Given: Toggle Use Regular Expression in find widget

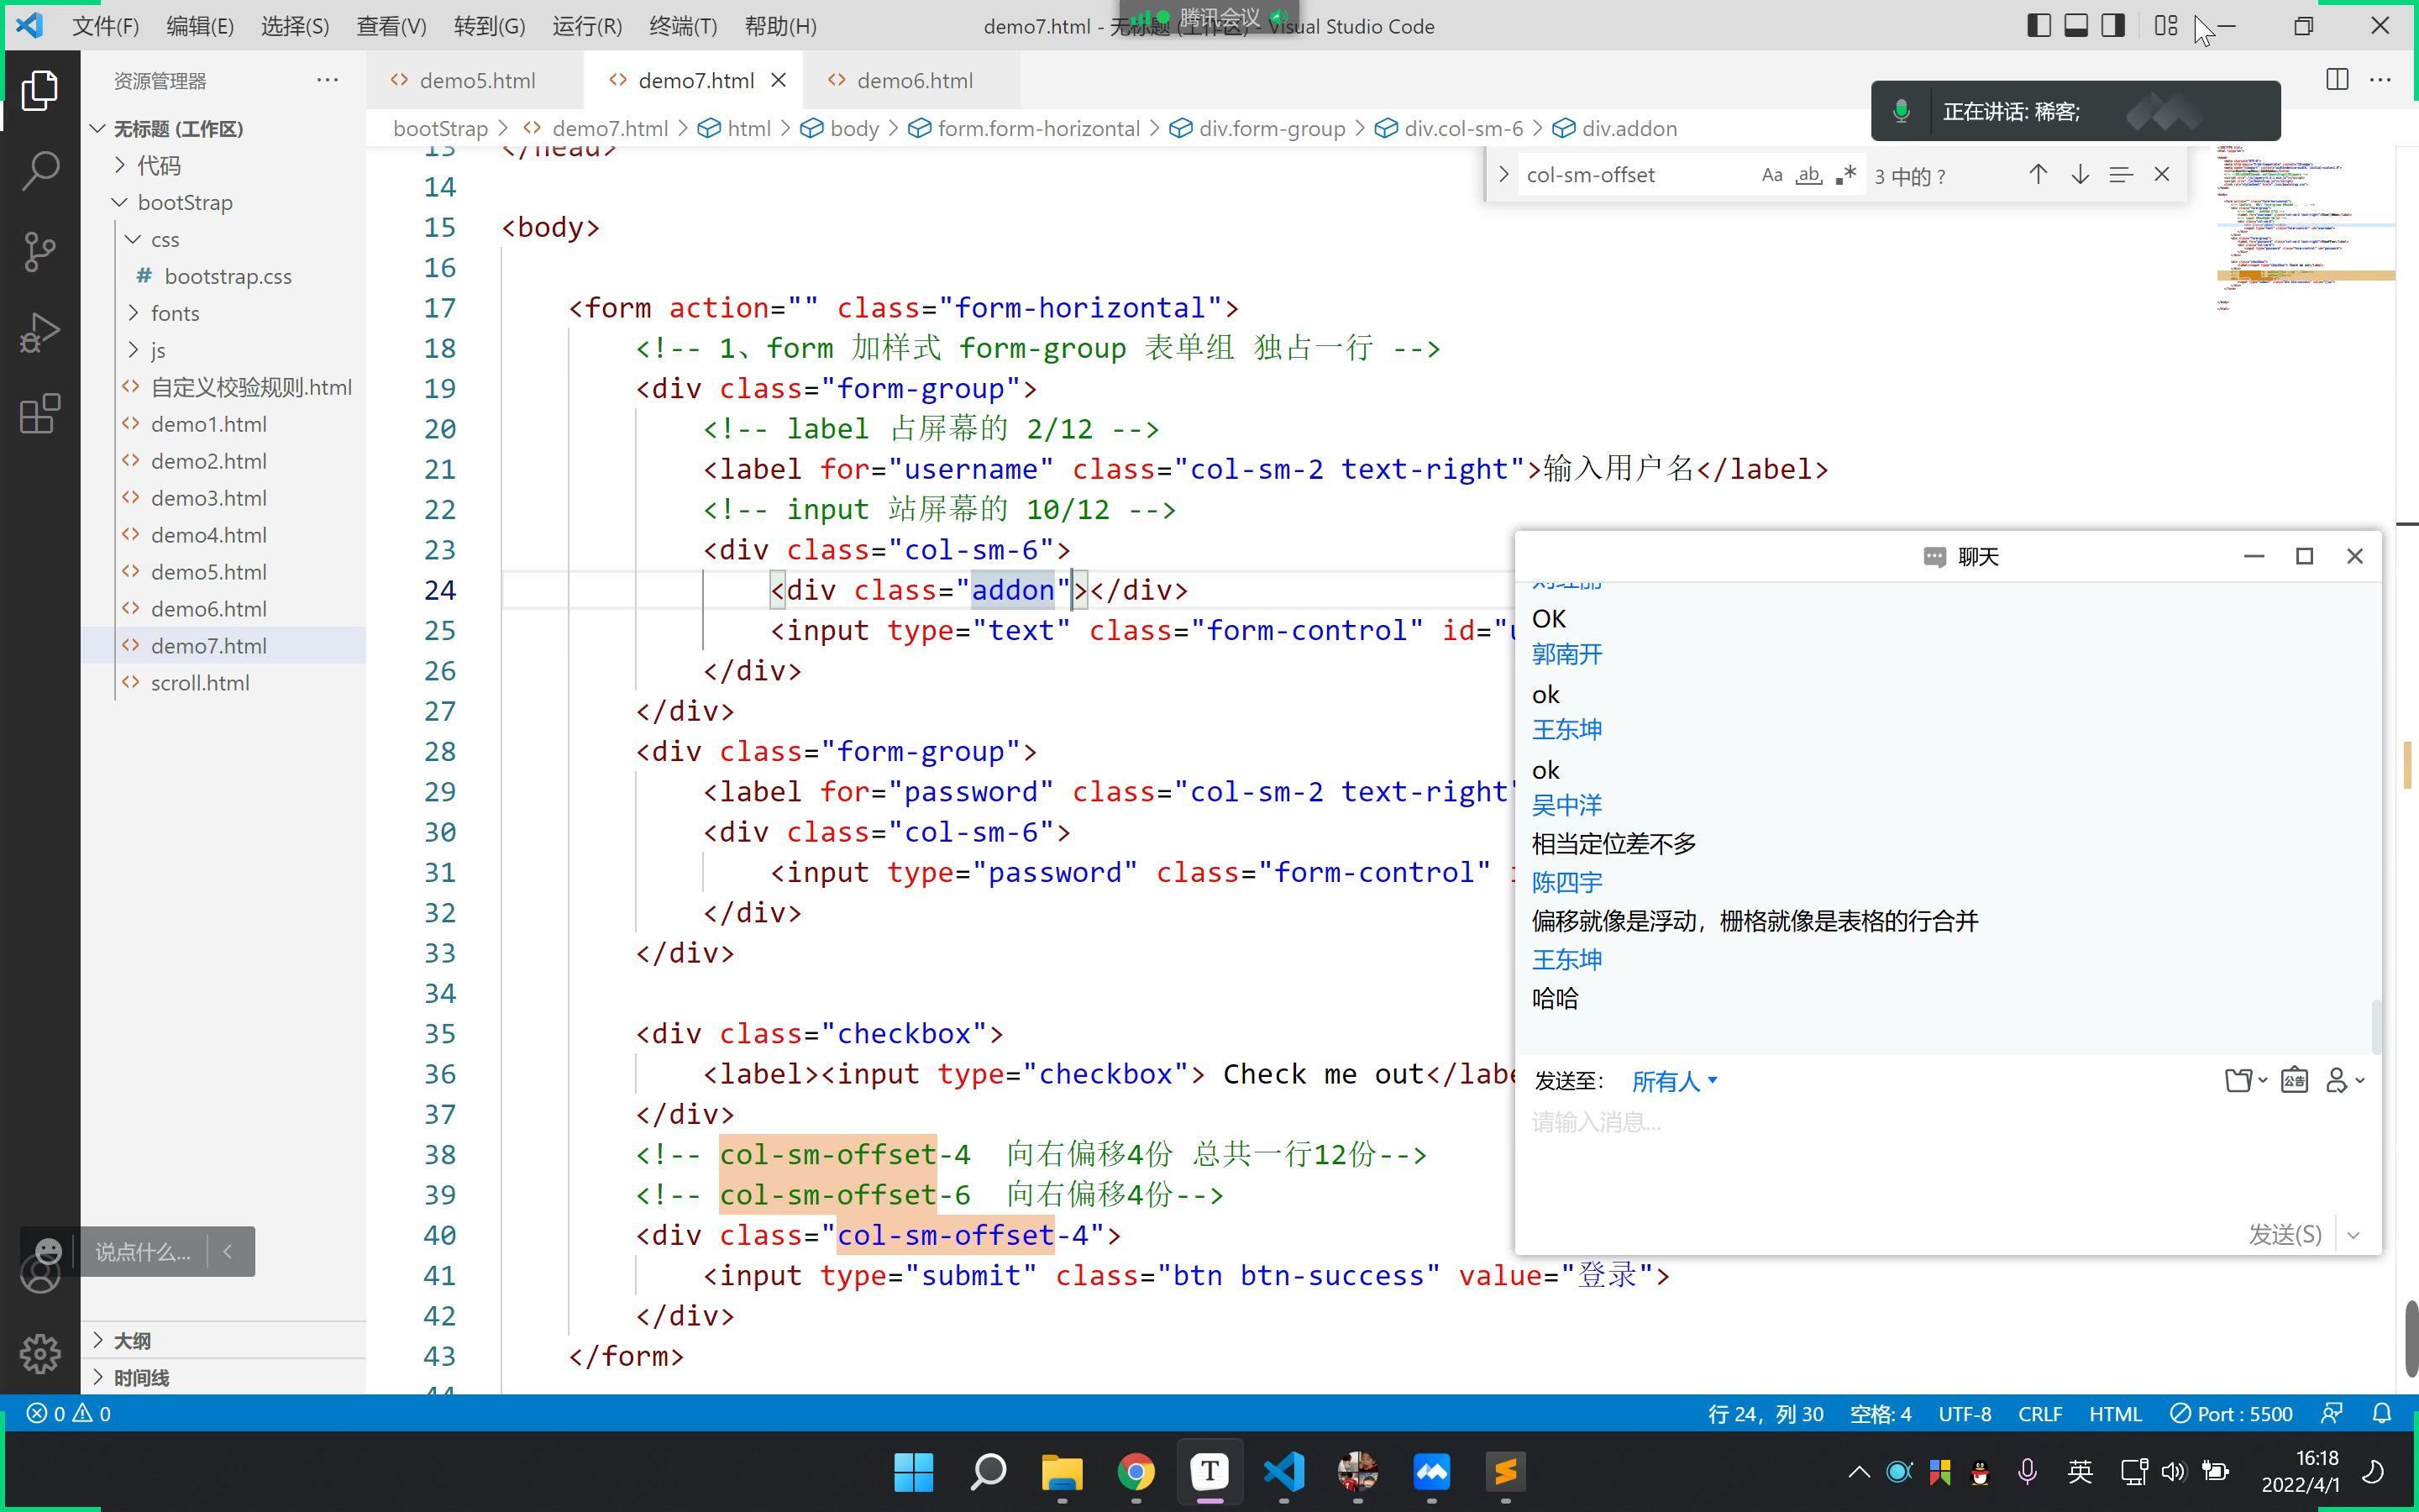Looking at the screenshot, I should click(x=1845, y=175).
